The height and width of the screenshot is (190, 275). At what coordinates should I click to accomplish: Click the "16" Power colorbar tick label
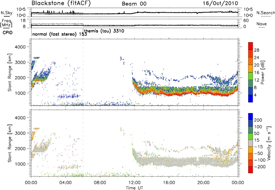(256, 73)
